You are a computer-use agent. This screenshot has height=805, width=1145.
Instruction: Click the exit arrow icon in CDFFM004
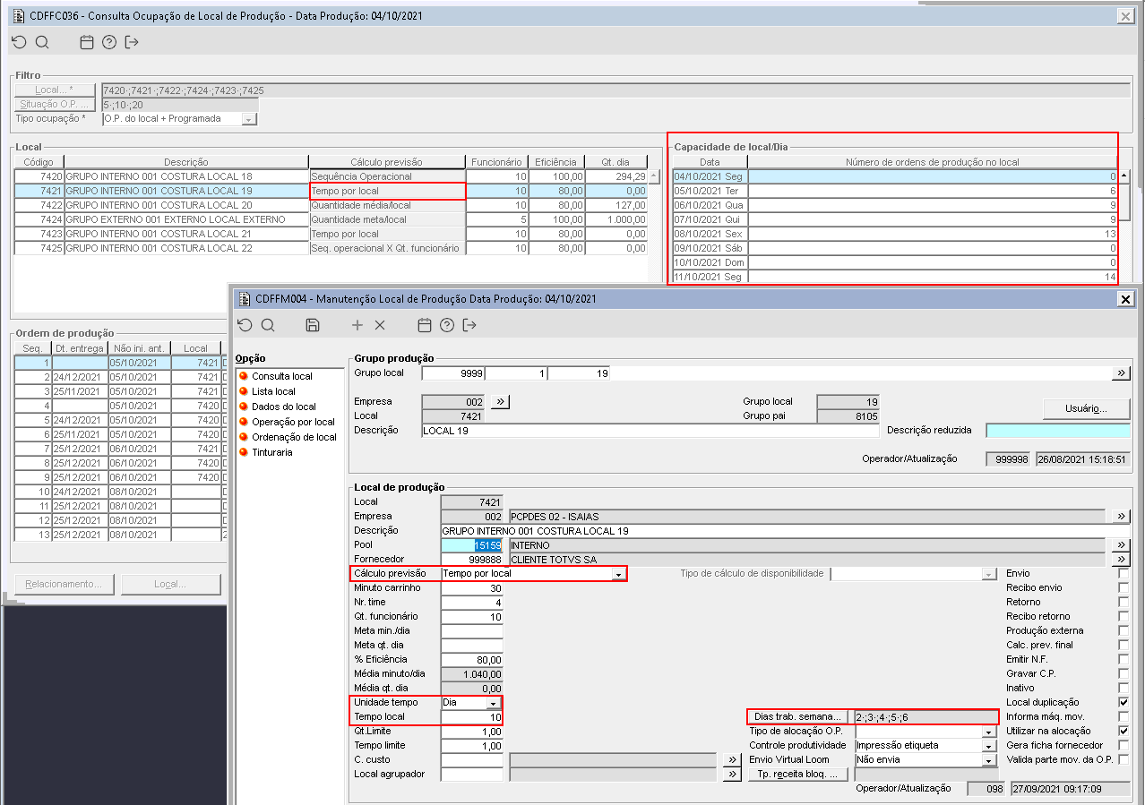click(469, 325)
